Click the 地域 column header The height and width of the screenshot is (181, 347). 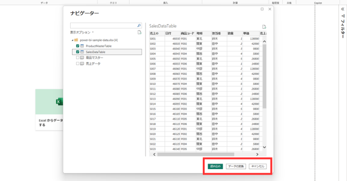coord(203,33)
